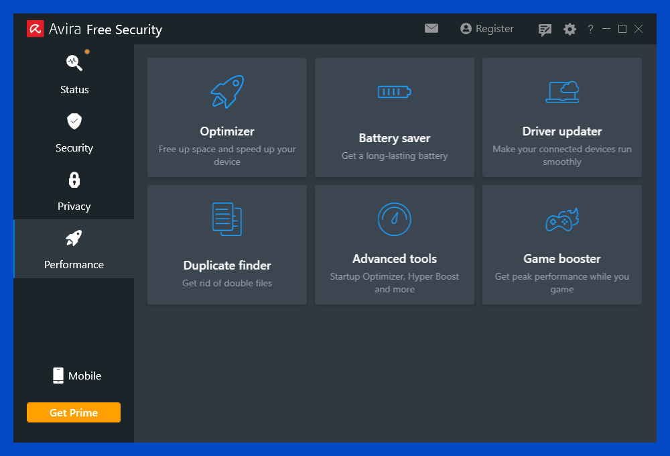Click the Game booster title text
Screen dimensions: 670x456
[x=561, y=259]
